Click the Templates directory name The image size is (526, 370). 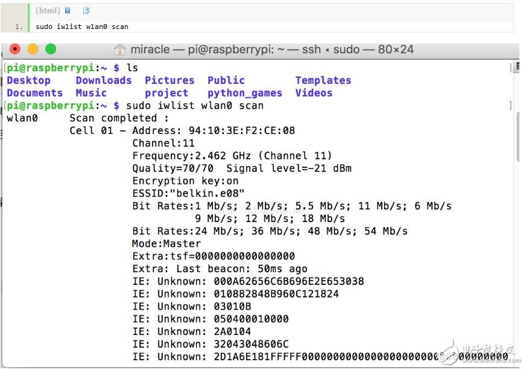click(323, 80)
